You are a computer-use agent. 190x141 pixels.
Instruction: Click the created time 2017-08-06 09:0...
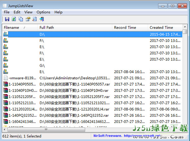pos(165,109)
